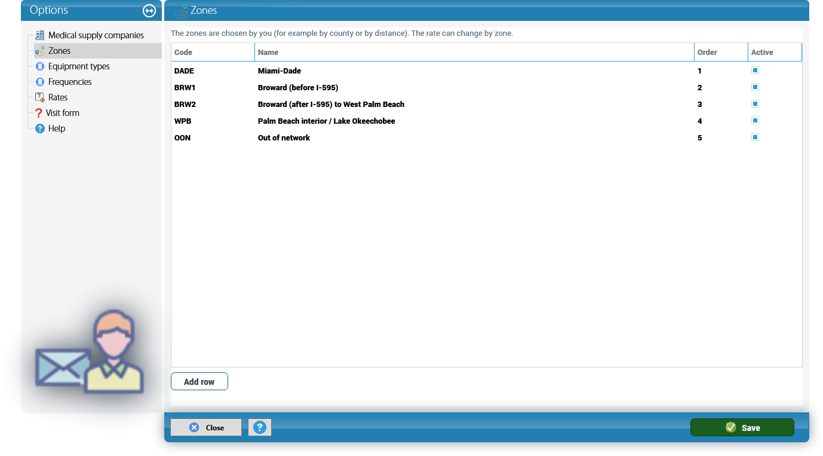Collapse the Options panel with arrow icon

click(149, 10)
